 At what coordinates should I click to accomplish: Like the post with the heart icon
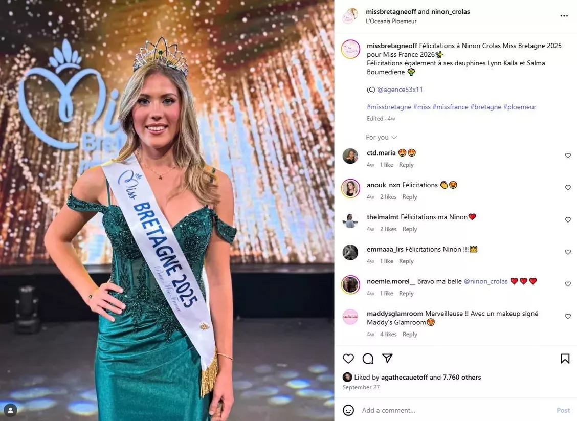pos(348,359)
